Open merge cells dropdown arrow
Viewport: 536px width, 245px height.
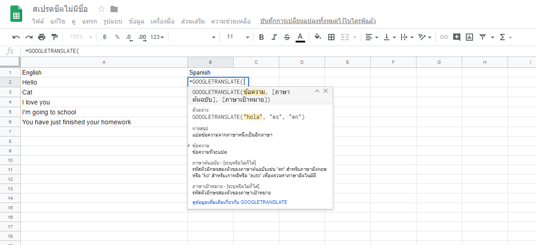coord(355,37)
